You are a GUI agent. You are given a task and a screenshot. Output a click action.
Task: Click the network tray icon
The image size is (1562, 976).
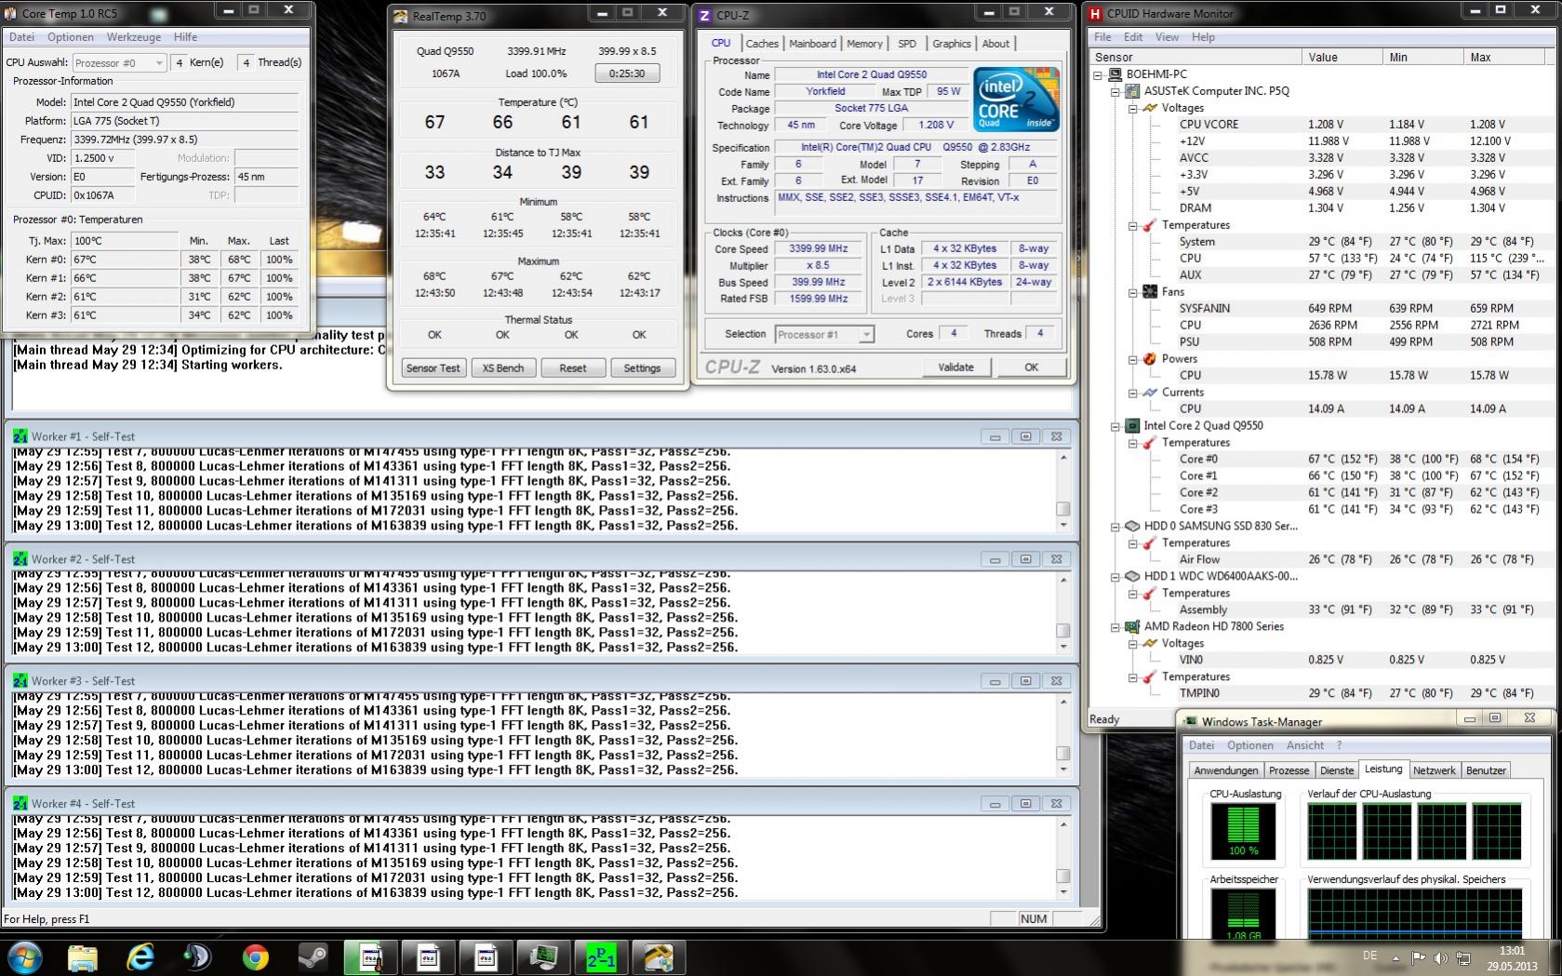pos(1462,957)
